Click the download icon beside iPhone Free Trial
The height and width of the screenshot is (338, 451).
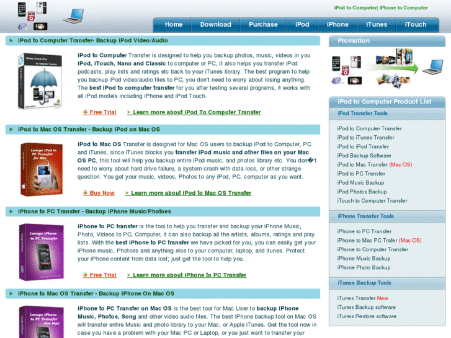pos(85,275)
